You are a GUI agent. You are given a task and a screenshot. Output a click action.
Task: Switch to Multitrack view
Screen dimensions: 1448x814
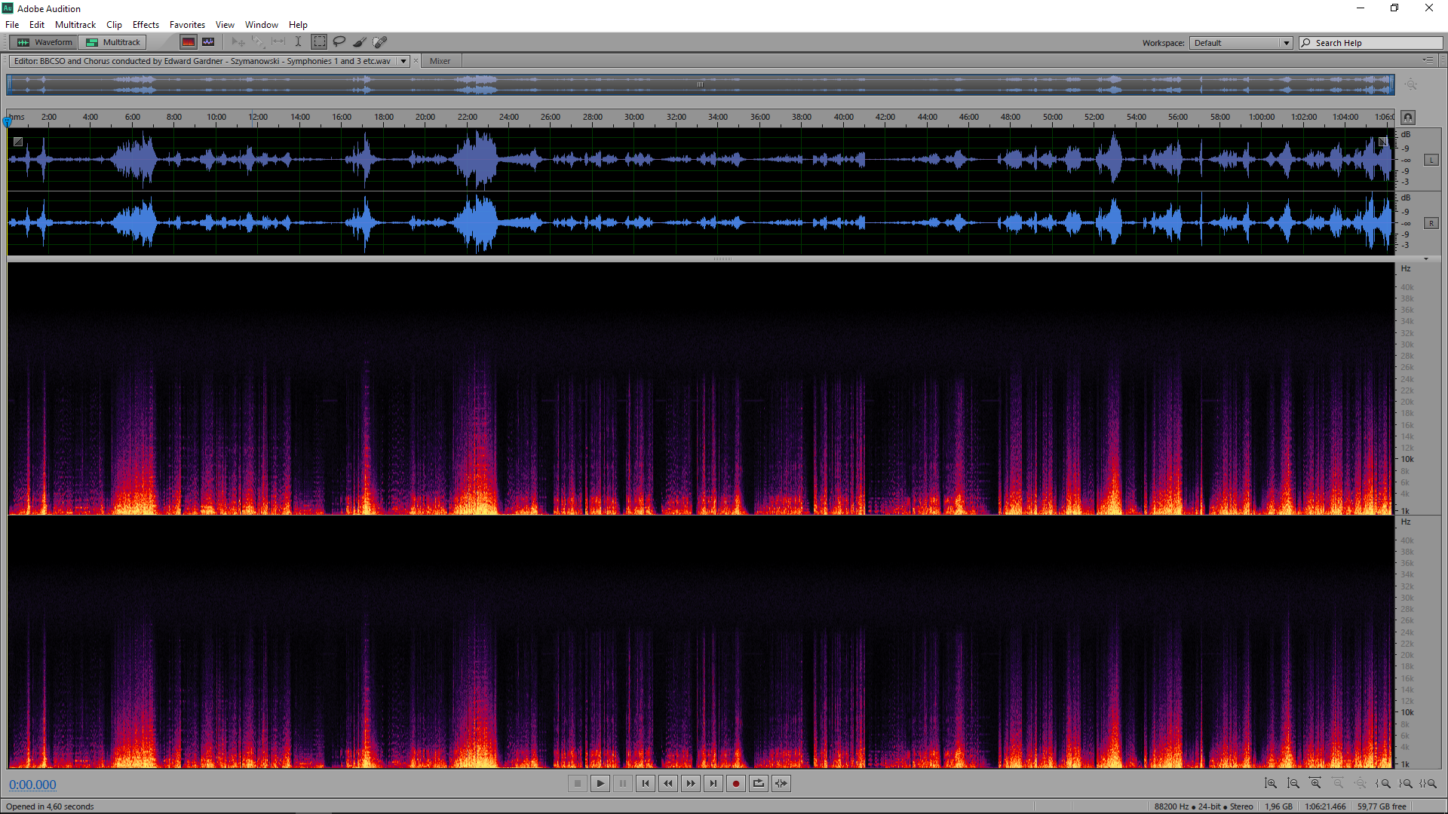point(114,42)
